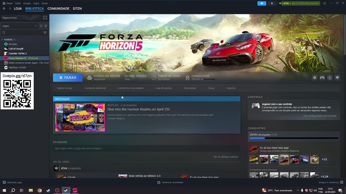This screenshot has width=346, height=194.
Task: Open Central da Comunidade link
Action: click(131, 88)
